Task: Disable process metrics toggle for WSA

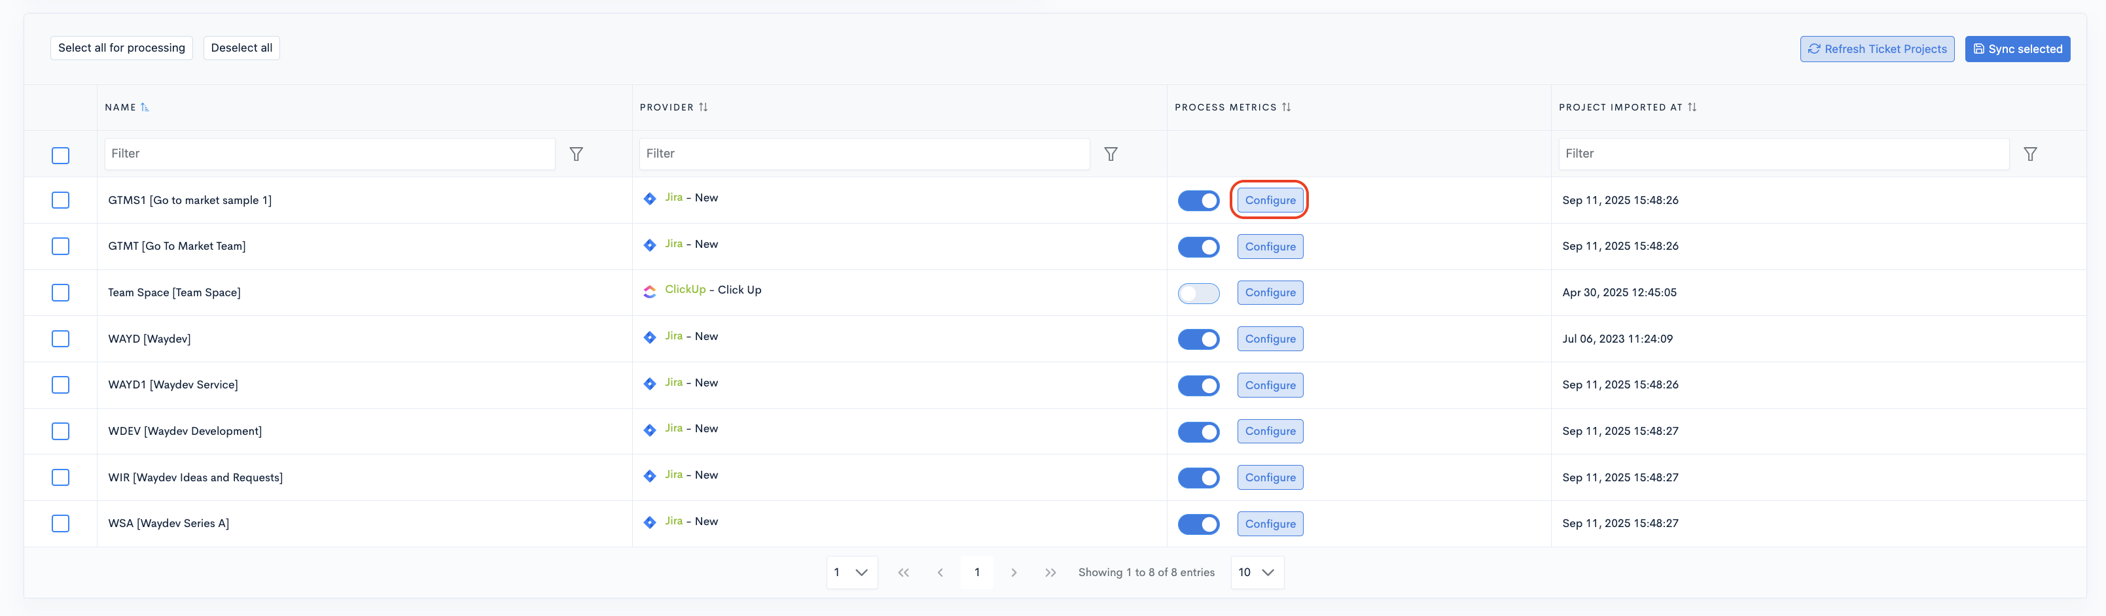Action: tap(1198, 524)
